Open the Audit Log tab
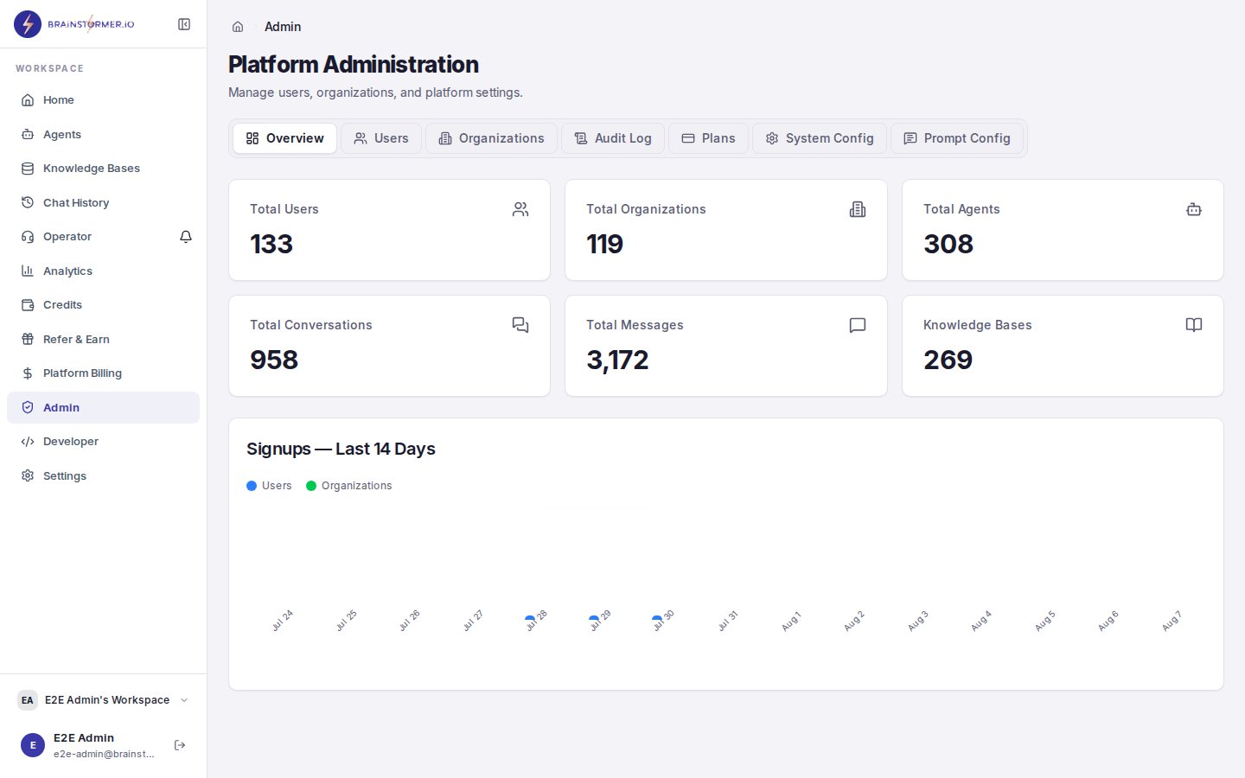 coord(613,138)
